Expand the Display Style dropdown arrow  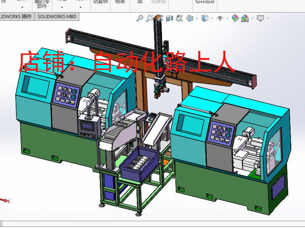click(212, 18)
